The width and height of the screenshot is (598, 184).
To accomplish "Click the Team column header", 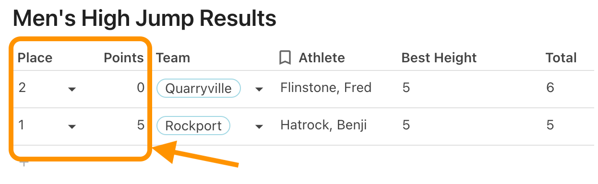I will coord(173,58).
